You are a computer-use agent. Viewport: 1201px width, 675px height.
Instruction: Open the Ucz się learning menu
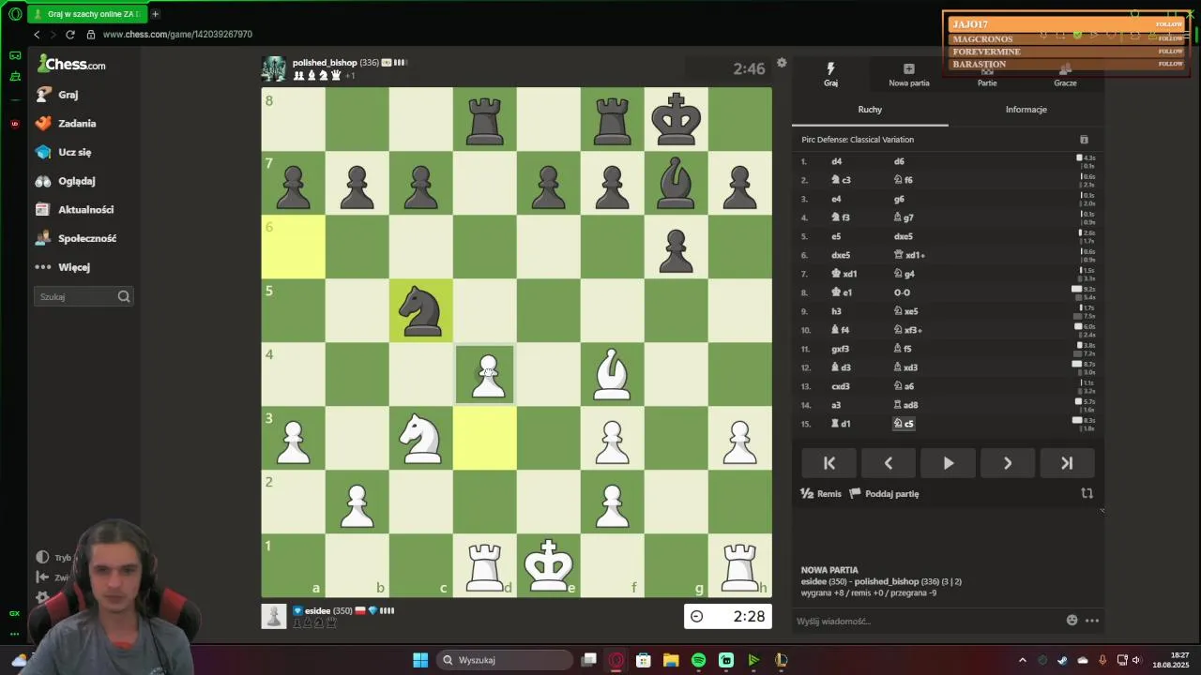click(74, 152)
